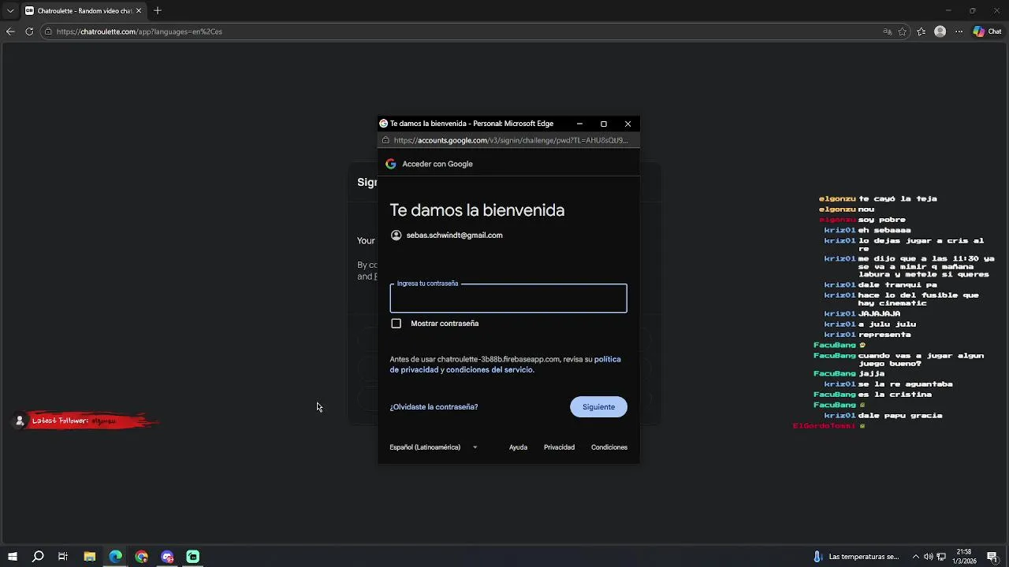
Task: Click chat message 'dale tranqui pa'
Action: point(898,285)
